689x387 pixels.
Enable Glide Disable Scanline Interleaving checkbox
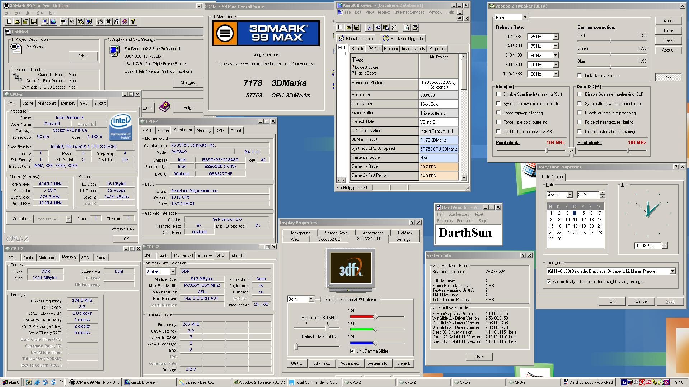(x=498, y=94)
